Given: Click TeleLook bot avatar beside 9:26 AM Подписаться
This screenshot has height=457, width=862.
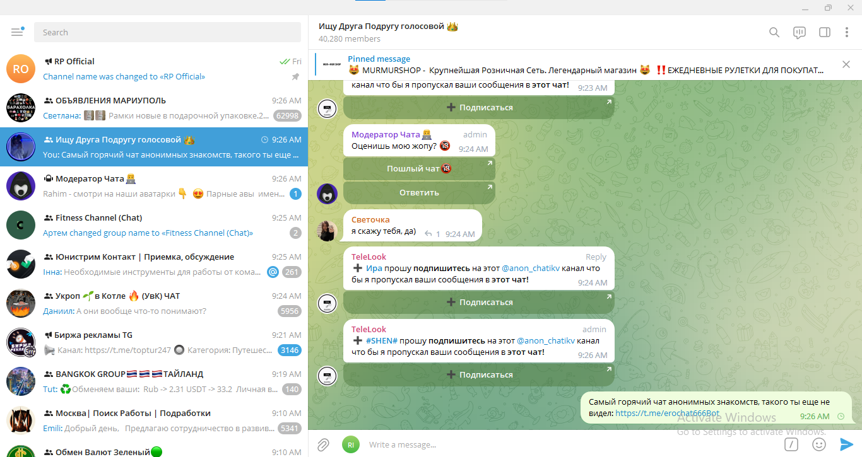Looking at the screenshot, I should click(x=327, y=375).
